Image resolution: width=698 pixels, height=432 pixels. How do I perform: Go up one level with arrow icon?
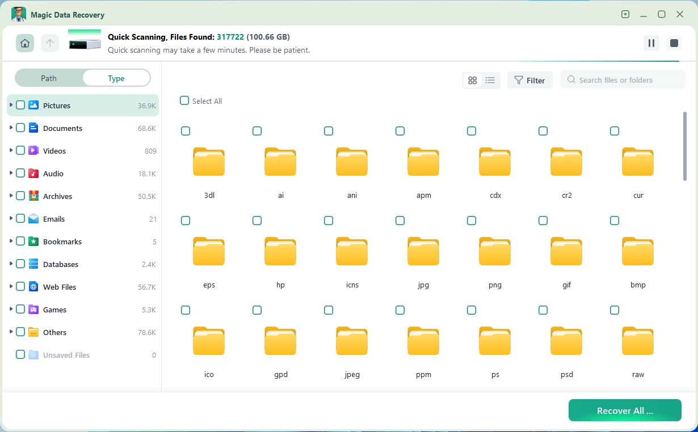coord(50,43)
